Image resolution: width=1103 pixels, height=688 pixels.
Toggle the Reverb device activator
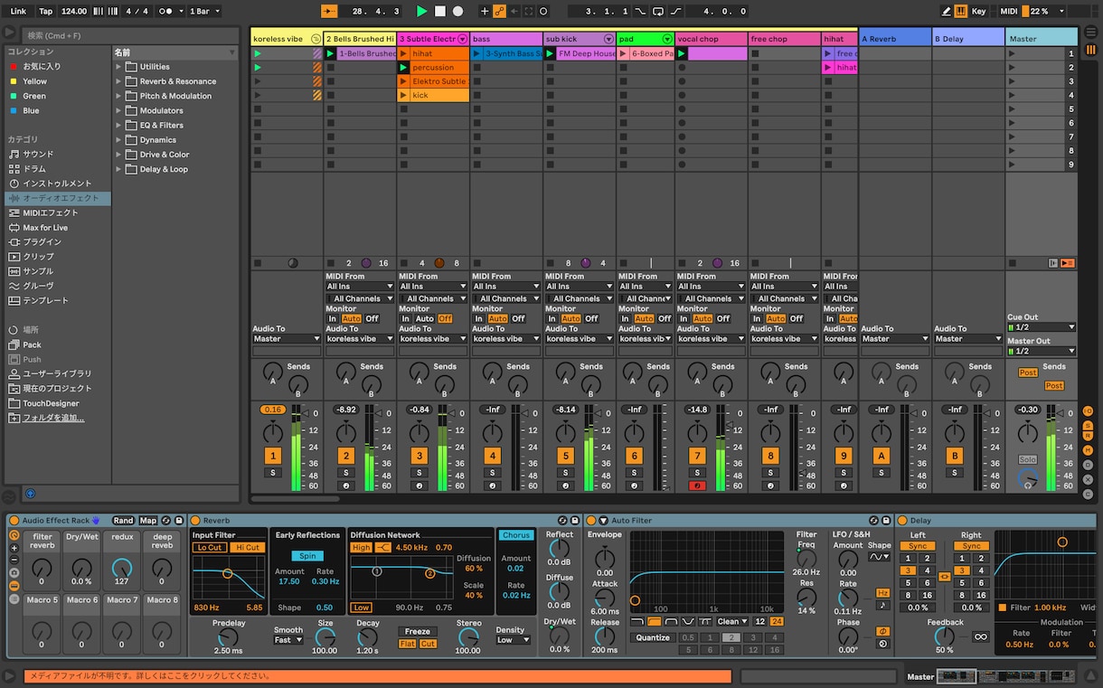tap(195, 521)
